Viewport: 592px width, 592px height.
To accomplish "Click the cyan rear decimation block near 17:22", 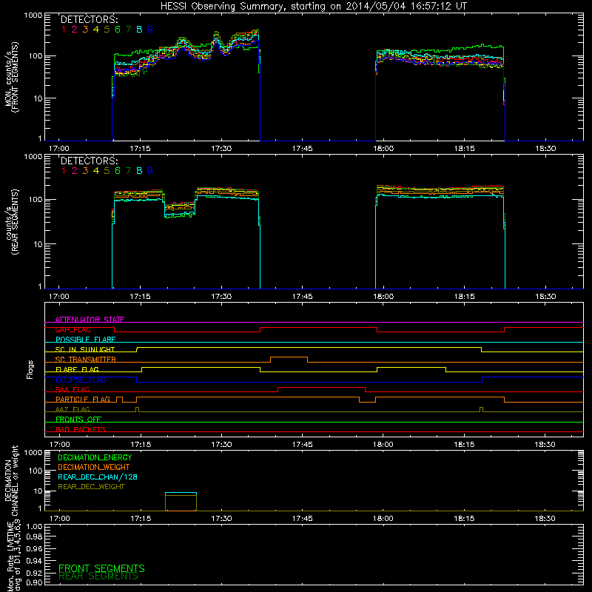I will point(181,493).
